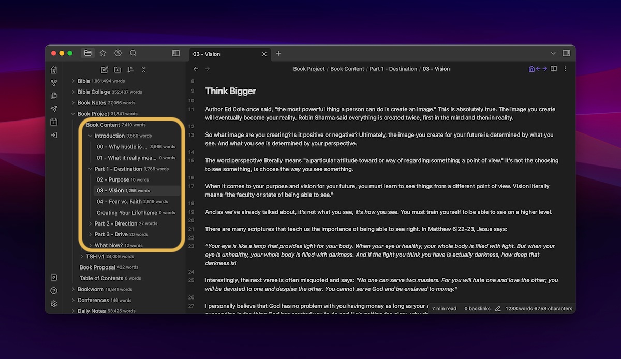Click the new note icon

pyautogui.click(x=105, y=70)
